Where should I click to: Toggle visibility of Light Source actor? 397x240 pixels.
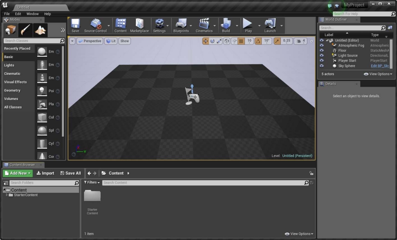click(321, 56)
